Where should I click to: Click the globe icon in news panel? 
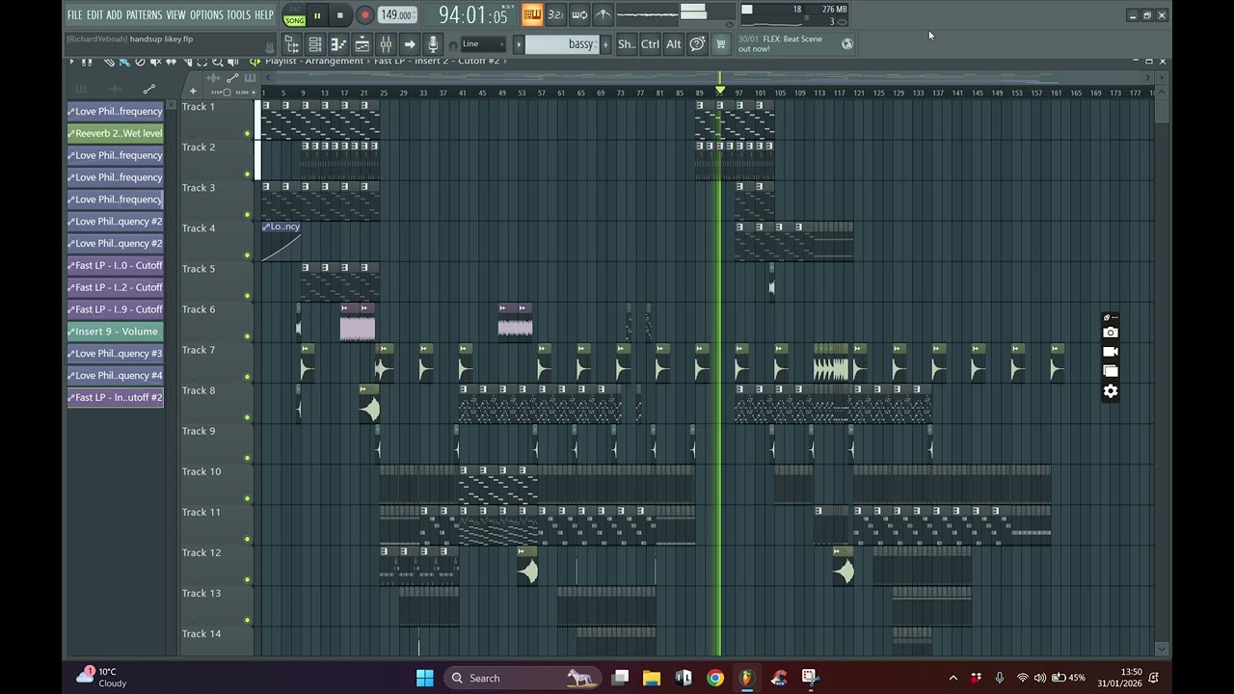[847, 43]
